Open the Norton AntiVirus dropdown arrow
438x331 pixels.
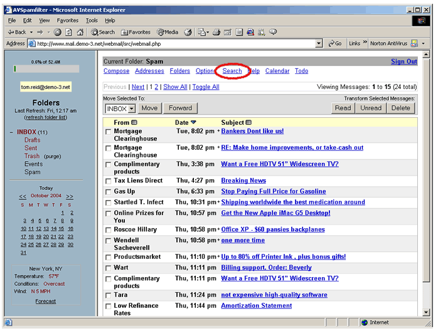click(423, 44)
